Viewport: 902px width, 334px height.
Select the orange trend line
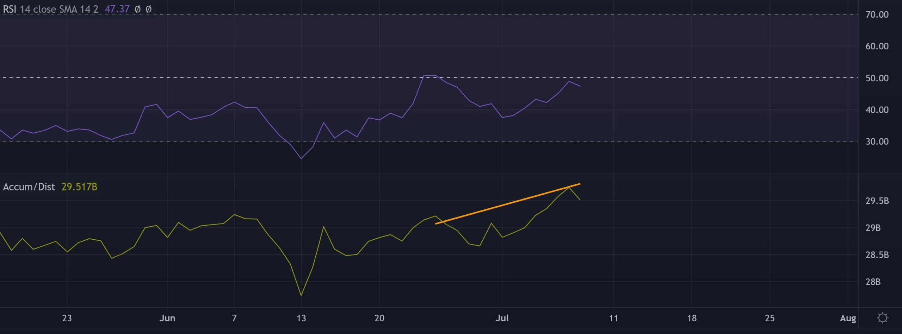pos(507,204)
